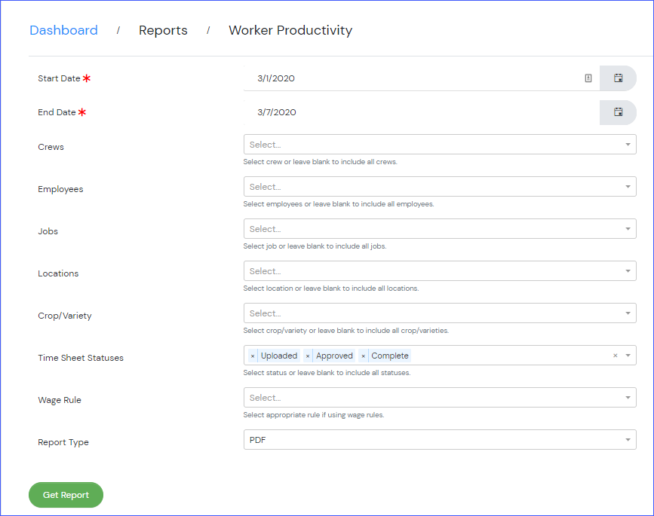
Task: Remove the Complete status tag
Action: pyautogui.click(x=364, y=356)
